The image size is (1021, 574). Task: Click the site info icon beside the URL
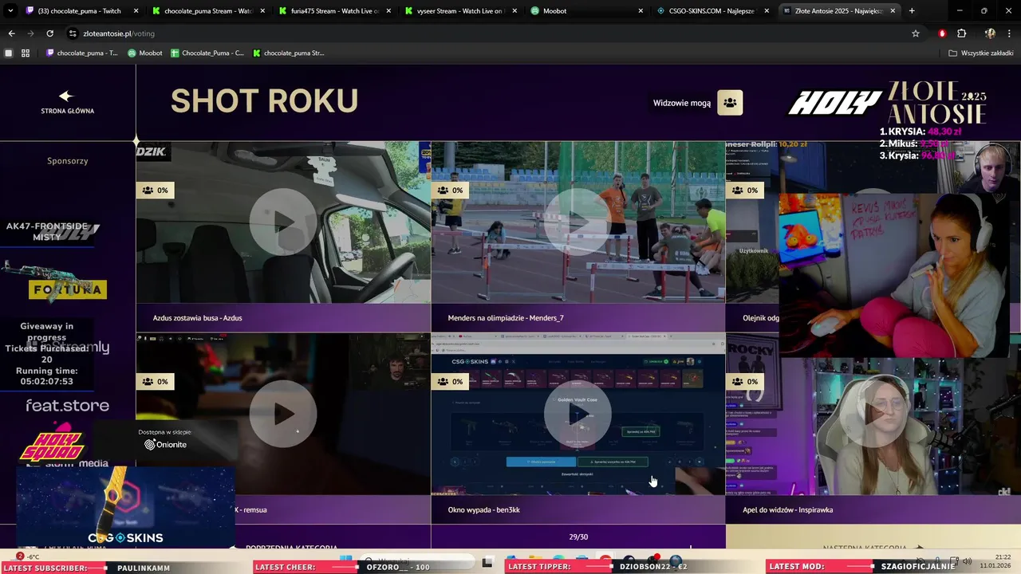(73, 33)
